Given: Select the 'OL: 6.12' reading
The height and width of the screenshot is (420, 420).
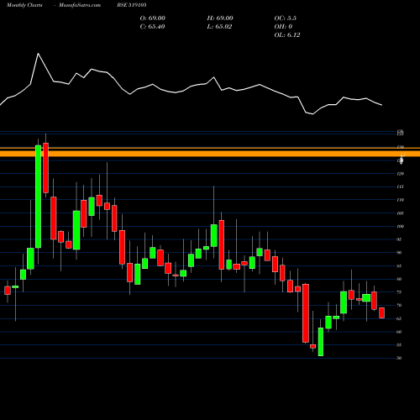Looking at the screenshot, I should [x=287, y=35].
